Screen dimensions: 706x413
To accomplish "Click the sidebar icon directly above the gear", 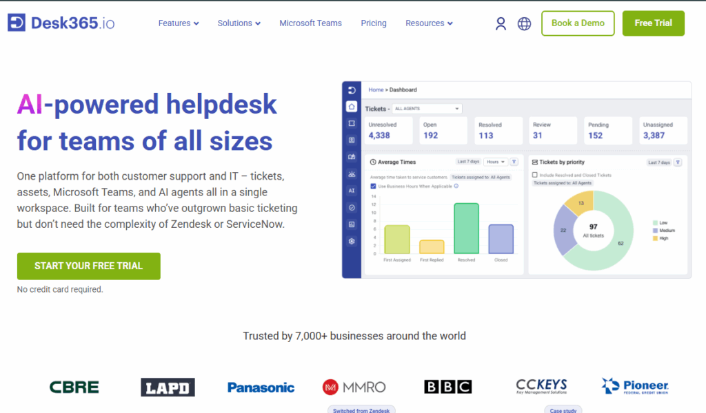I will point(352,224).
